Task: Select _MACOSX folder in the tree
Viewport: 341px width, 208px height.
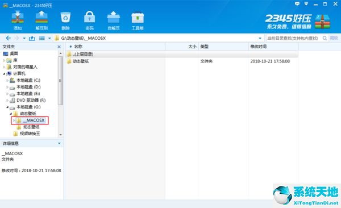Action: (34, 120)
